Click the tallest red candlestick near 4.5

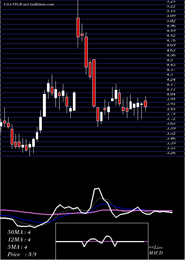pos(94,83)
